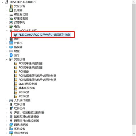Click the processor (处理器) chip icon
The width and height of the screenshot is (136, 136).
pyautogui.click(x=11, y=10)
